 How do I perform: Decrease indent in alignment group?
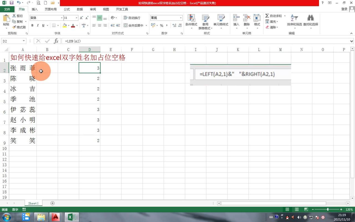(x=113, y=25)
